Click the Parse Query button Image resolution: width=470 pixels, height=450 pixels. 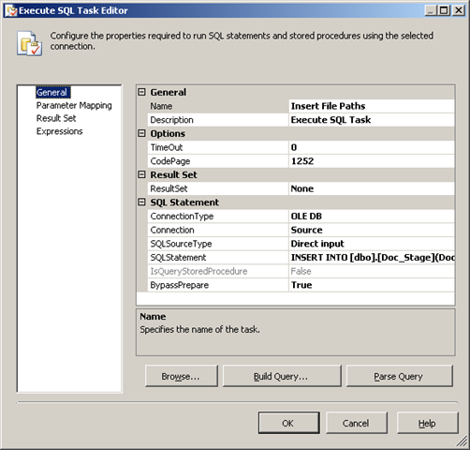click(x=399, y=376)
